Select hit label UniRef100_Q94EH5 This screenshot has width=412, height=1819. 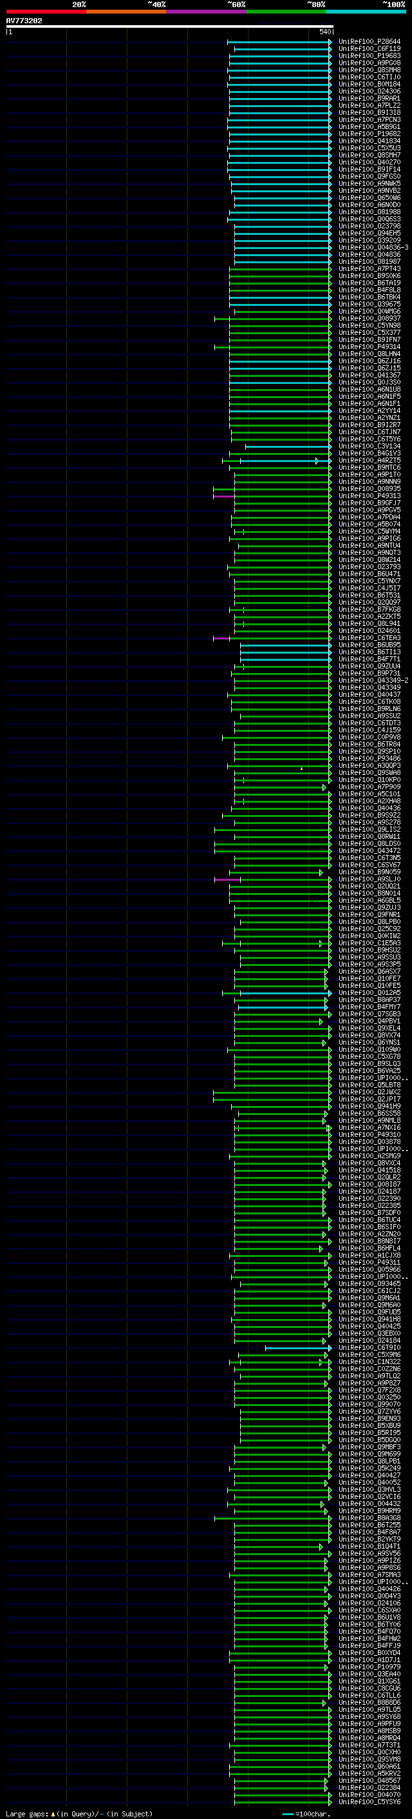pyautogui.click(x=370, y=233)
